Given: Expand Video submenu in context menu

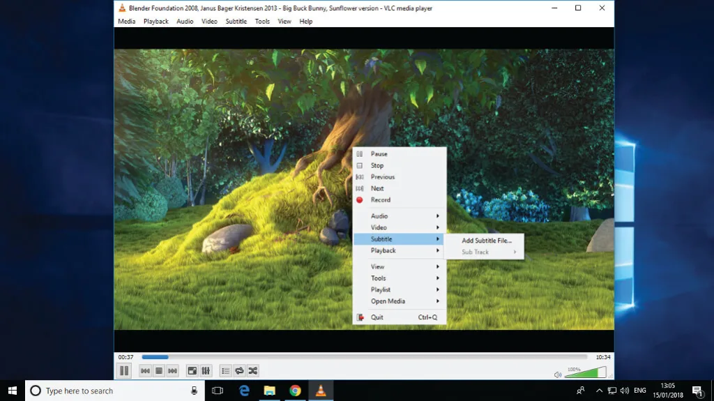Looking at the screenshot, I should (400, 227).
